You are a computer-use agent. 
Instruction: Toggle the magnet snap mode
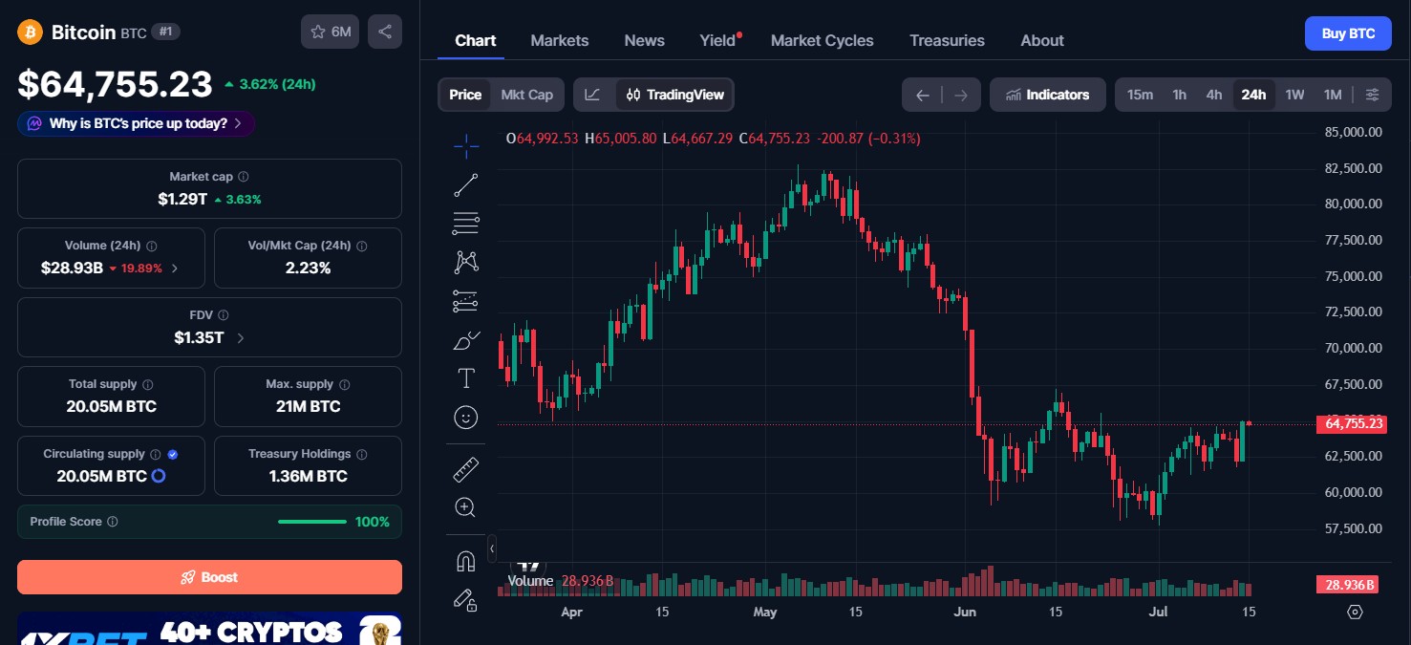click(466, 561)
